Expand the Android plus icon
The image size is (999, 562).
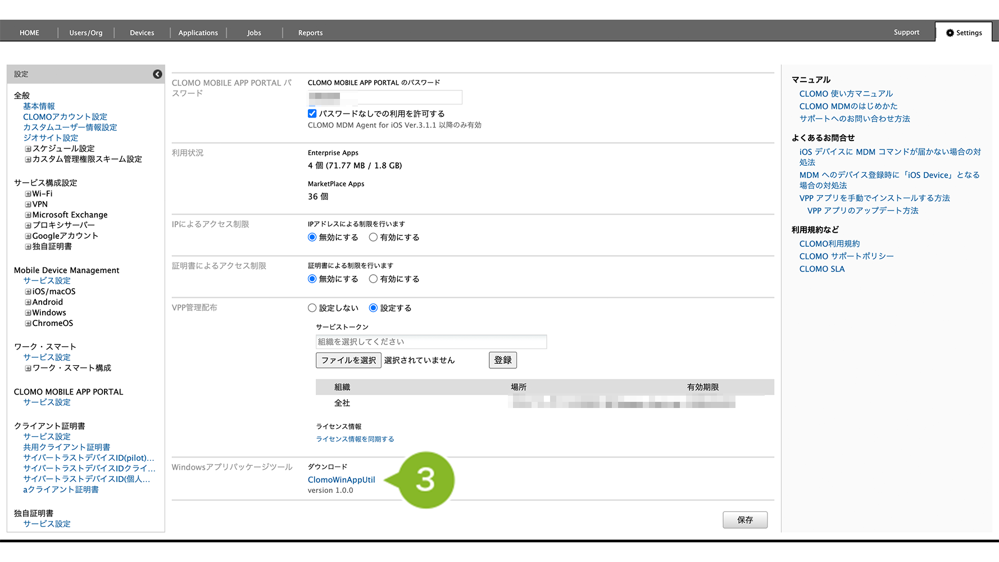click(x=28, y=302)
